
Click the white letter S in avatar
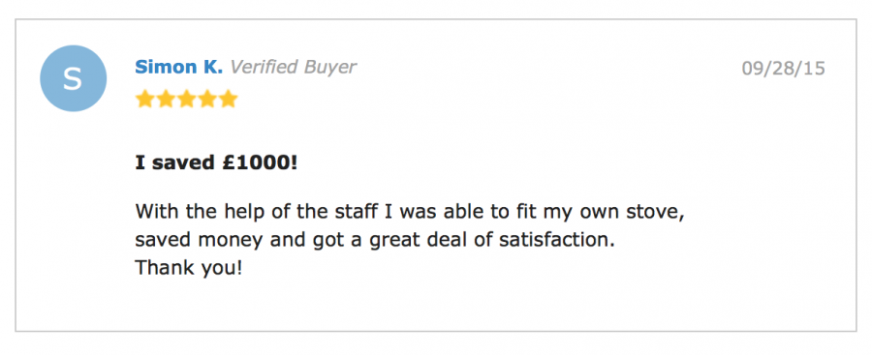point(73,79)
